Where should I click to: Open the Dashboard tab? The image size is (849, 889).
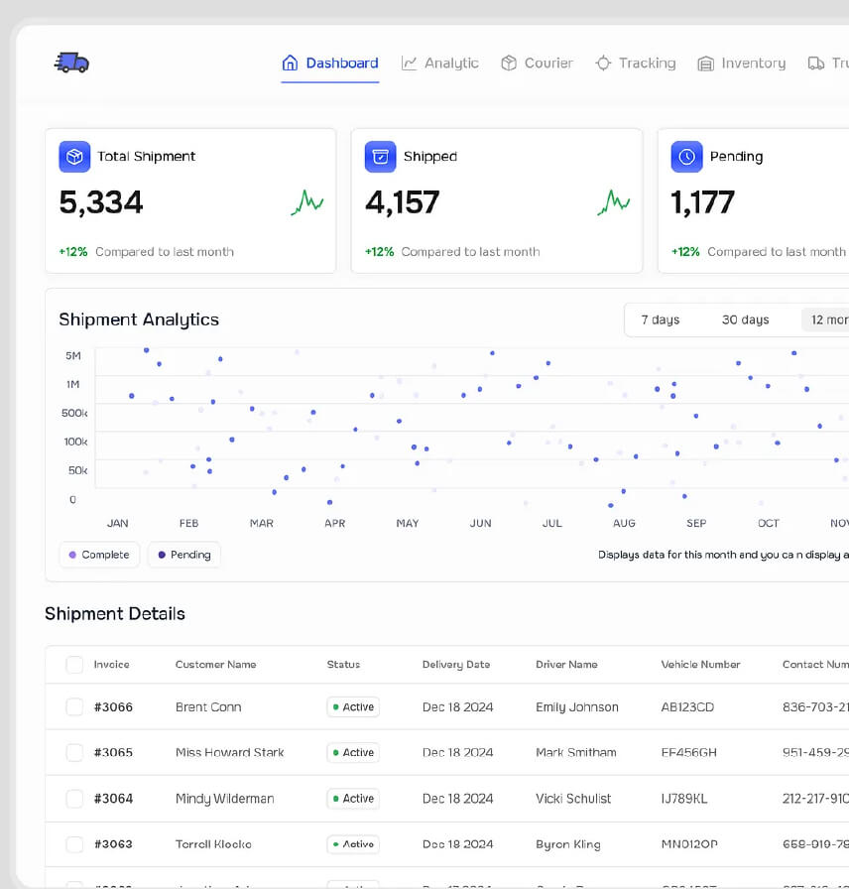330,63
